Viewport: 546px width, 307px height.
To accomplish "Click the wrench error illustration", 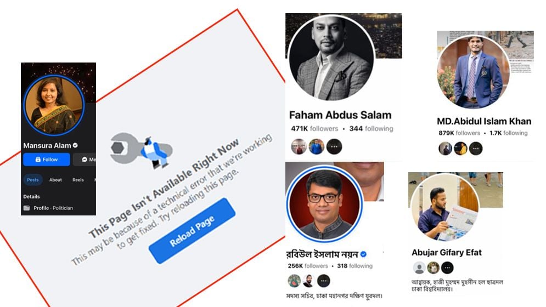I will click(141, 149).
